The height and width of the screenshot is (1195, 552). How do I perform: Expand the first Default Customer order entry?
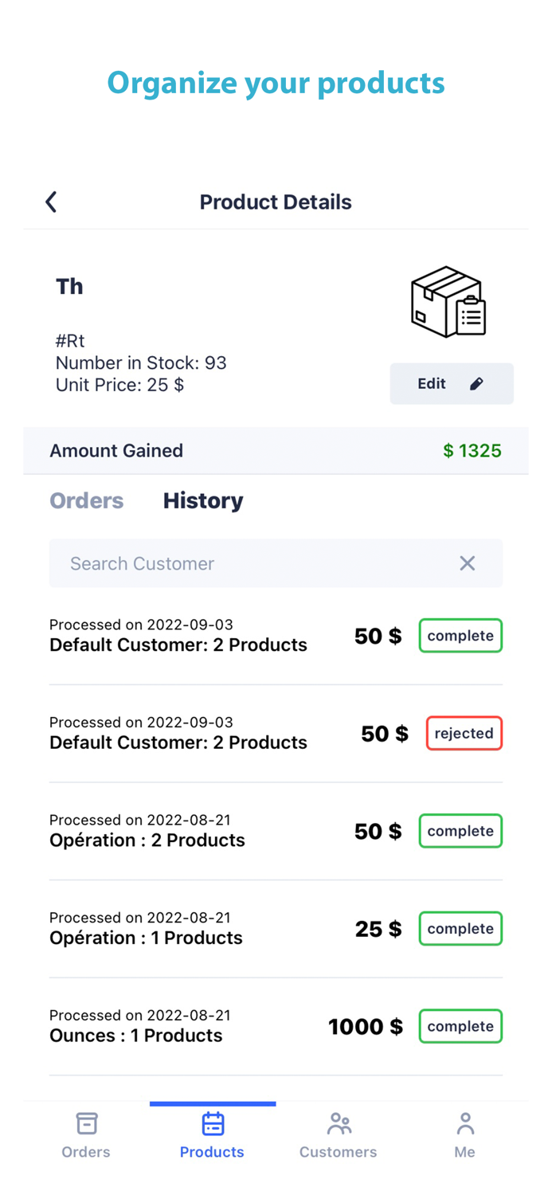[x=179, y=635]
